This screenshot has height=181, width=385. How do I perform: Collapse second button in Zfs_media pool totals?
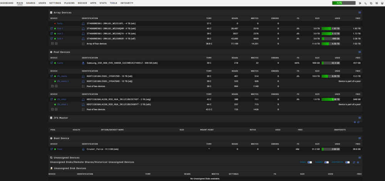56,86
